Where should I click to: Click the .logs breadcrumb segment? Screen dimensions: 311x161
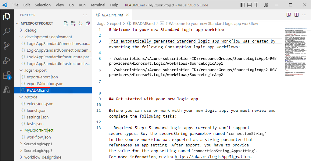101,23
